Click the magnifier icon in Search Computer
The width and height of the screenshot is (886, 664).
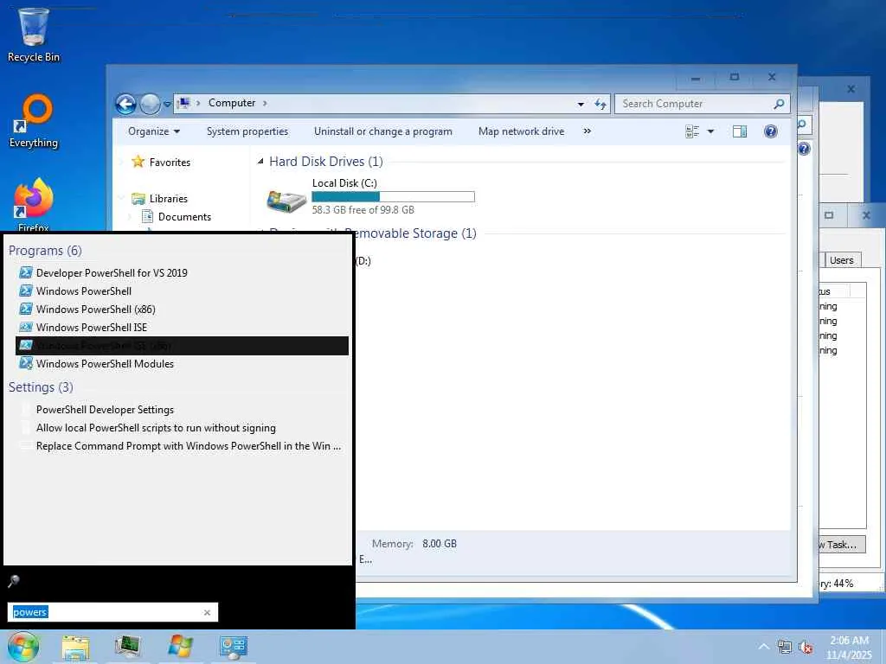click(779, 104)
